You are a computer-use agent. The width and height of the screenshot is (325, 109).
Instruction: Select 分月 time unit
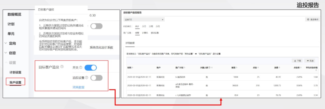click(157, 26)
